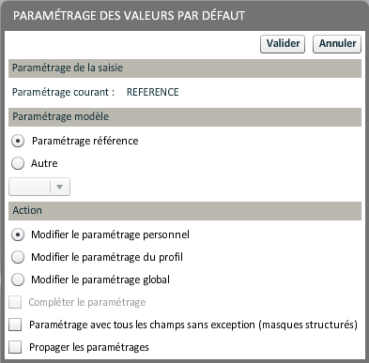369x363 pixels.
Task: Click the 'Propager les paramétrages' label text
Action: coord(89,347)
